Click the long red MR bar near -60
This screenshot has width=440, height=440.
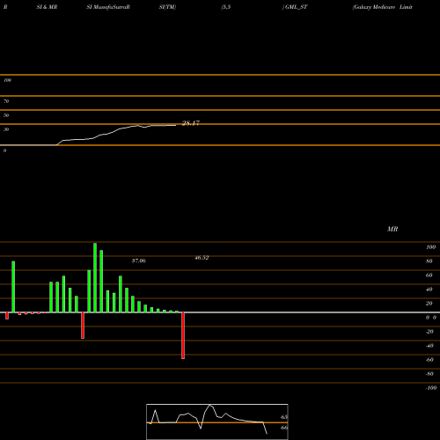point(183,335)
